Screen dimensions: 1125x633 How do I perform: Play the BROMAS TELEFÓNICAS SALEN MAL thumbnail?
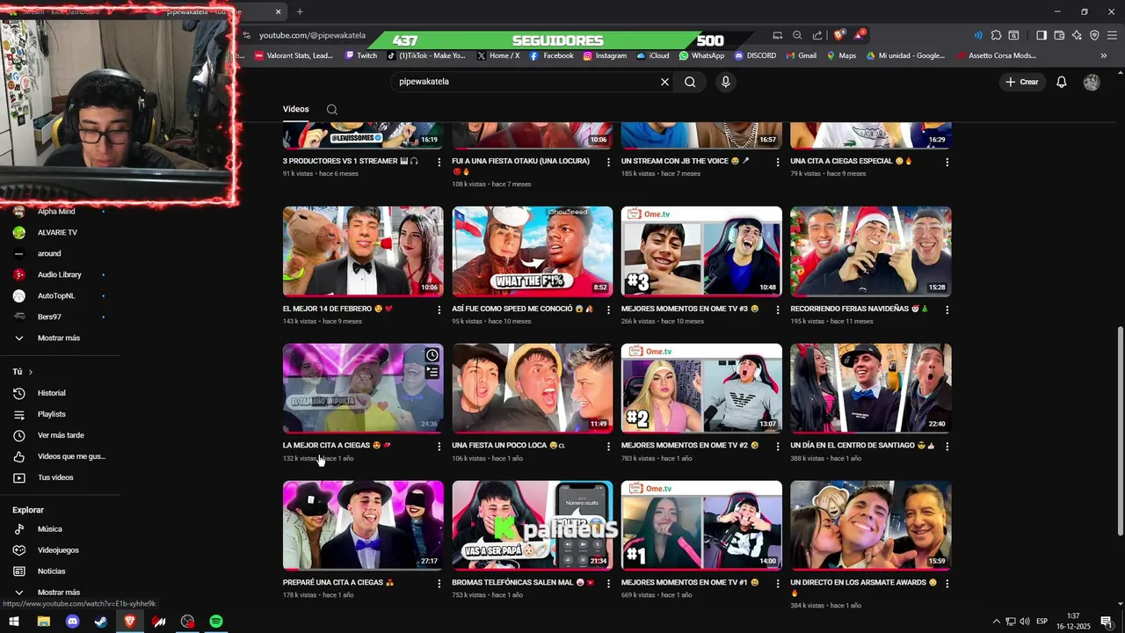pos(533,526)
